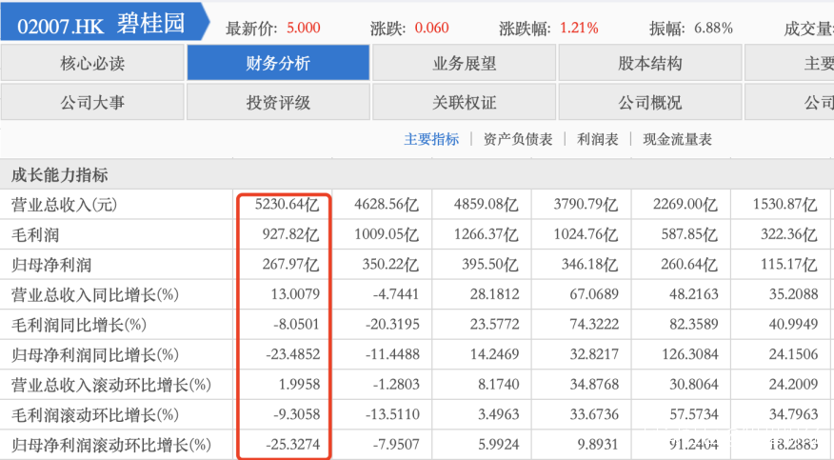Viewport: 834px width, 460px height.
Task: Click the 涨跌 value 0.060
Action: point(431,28)
